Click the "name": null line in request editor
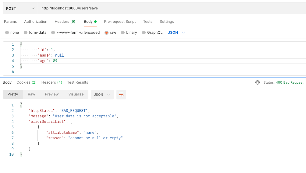Screen dimensions: 306x173 (52, 55)
